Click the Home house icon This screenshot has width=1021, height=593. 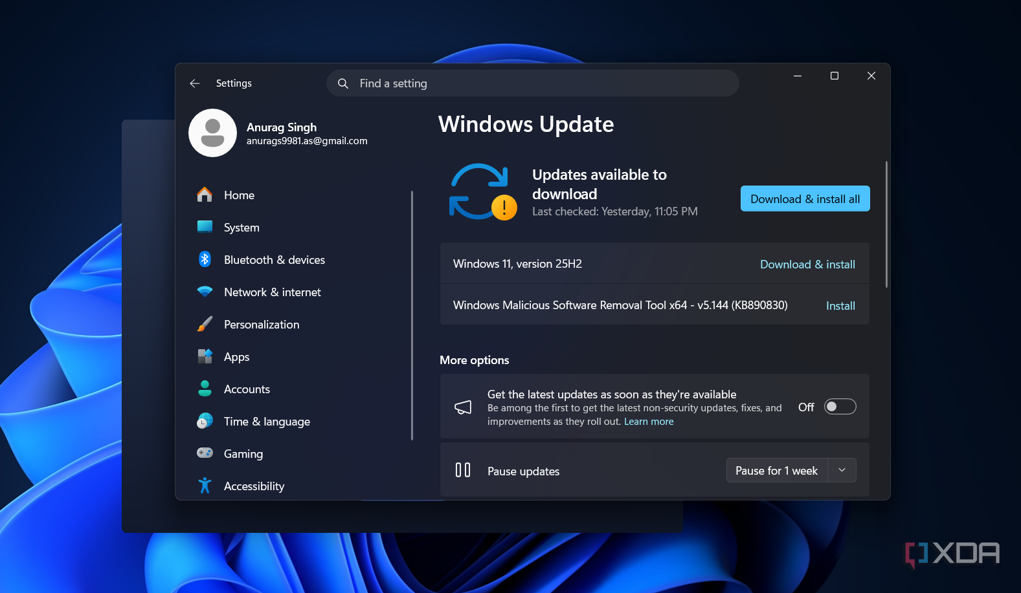point(205,195)
